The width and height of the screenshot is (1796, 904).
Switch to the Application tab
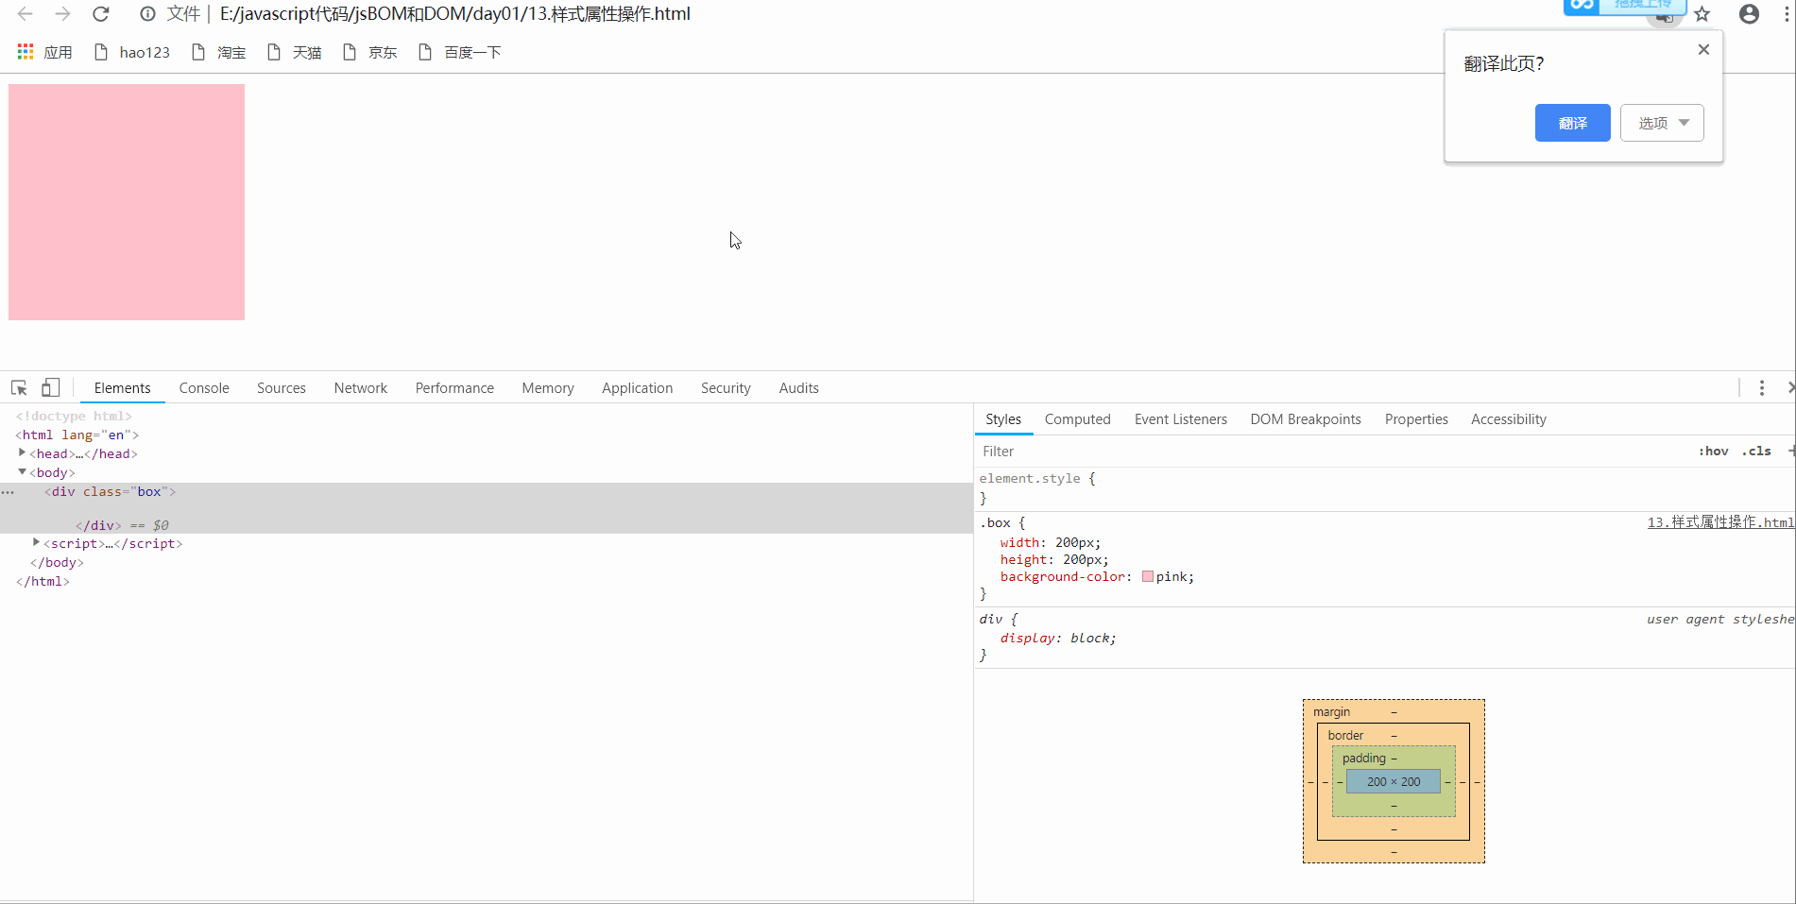click(638, 388)
